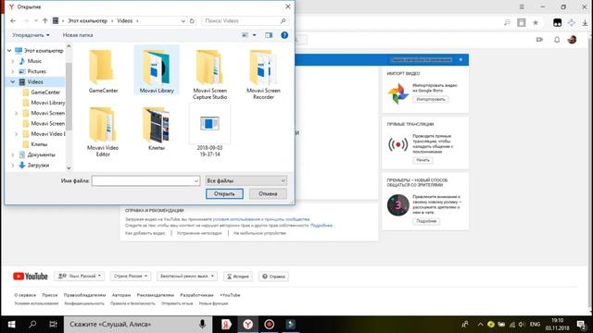Click YouTube logo in footer
This screenshot has height=333, width=593.
[x=31, y=277]
